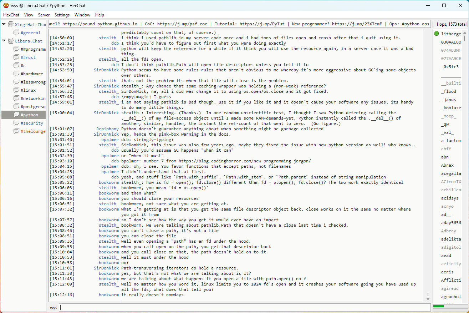Click the #postgresq channel icon
The height and width of the screenshot is (313, 469).
pyautogui.click(x=16, y=107)
